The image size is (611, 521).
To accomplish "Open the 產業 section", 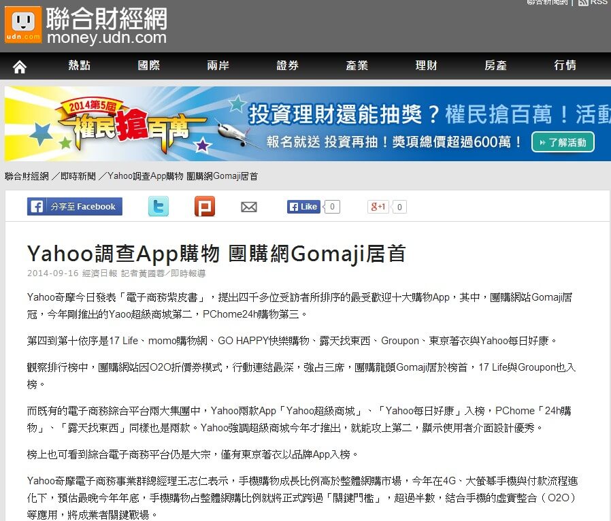I will [357, 65].
